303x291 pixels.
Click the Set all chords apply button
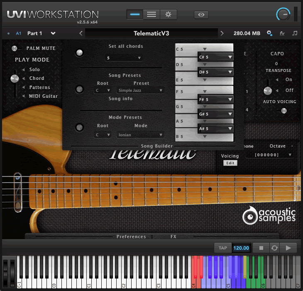(79, 53)
